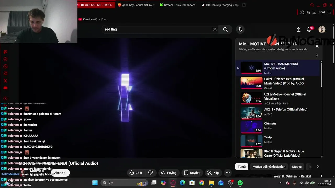Open the YouTube notifications bell
Screen dimensions: 335x188
(309, 30)
